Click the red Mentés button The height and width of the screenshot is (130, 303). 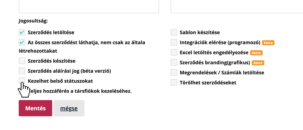35,108
